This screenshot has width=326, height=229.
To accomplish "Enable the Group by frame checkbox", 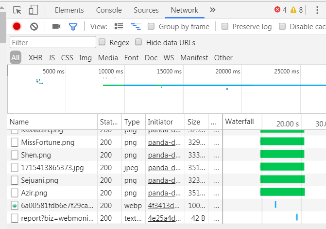I will point(151,26).
